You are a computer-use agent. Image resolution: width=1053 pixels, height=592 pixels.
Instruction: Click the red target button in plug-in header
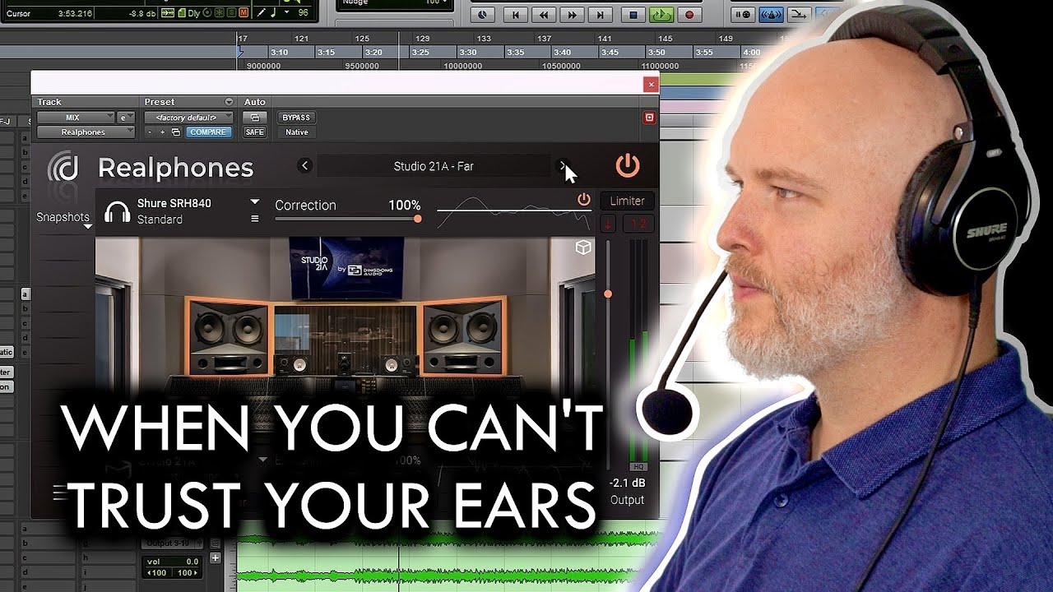click(x=649, y=118)
